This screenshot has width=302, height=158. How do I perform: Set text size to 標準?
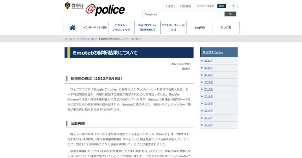222,6
